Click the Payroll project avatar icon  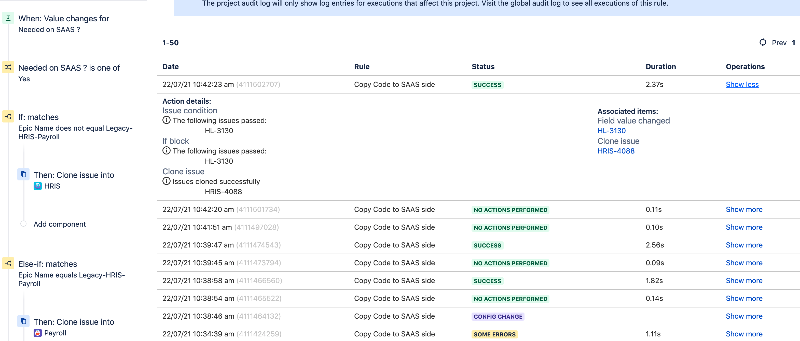point(38,333)
